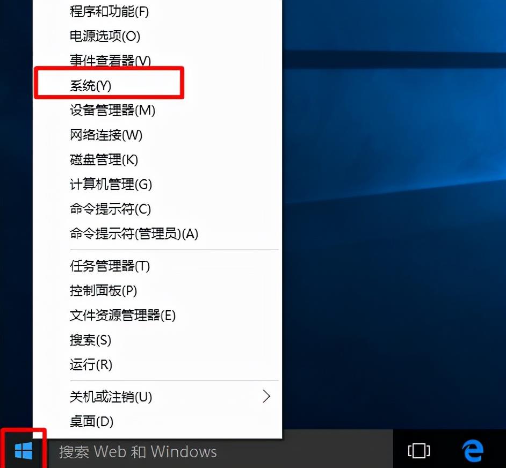Select 网络连接(W)

(x=106, y=135)
